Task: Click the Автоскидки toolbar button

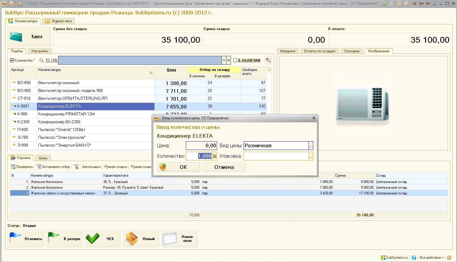Action: (91, 167)
